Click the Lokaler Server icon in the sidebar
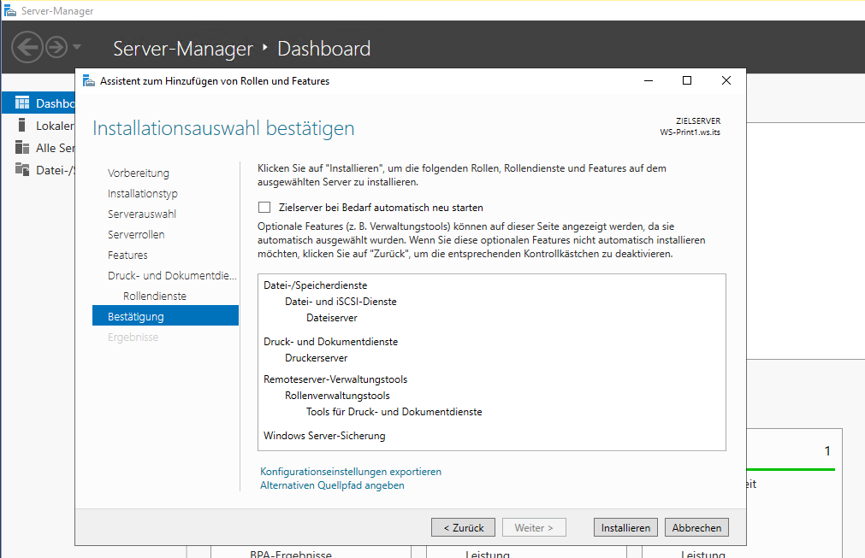 22,125
